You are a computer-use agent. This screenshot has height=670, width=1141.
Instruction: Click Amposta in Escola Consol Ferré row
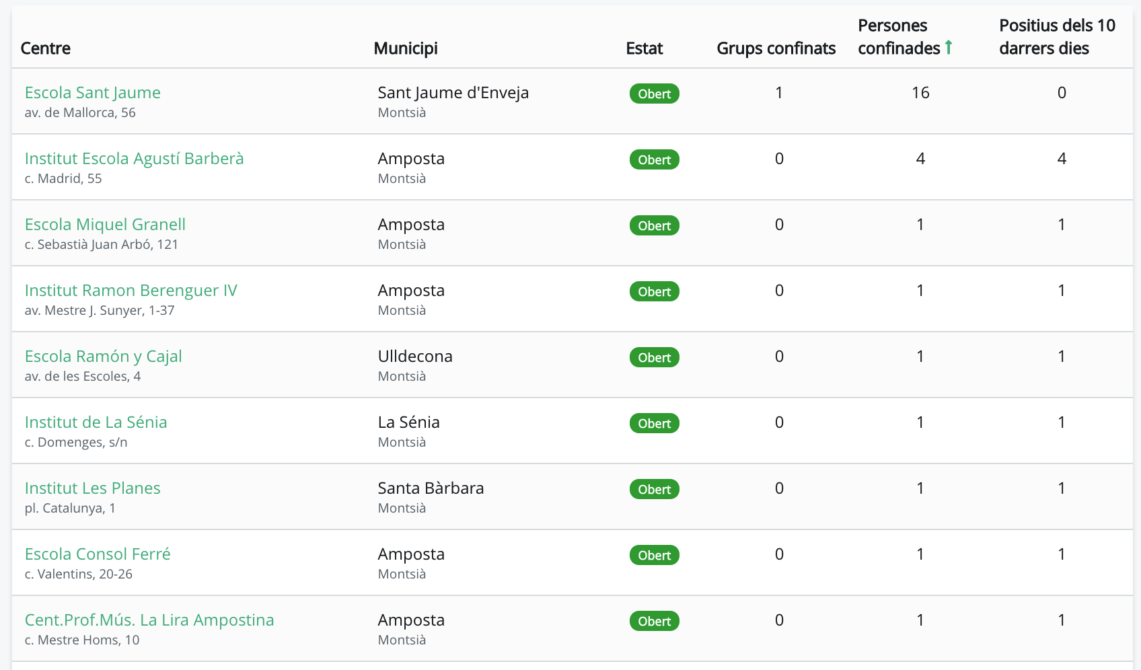(411, 554)
